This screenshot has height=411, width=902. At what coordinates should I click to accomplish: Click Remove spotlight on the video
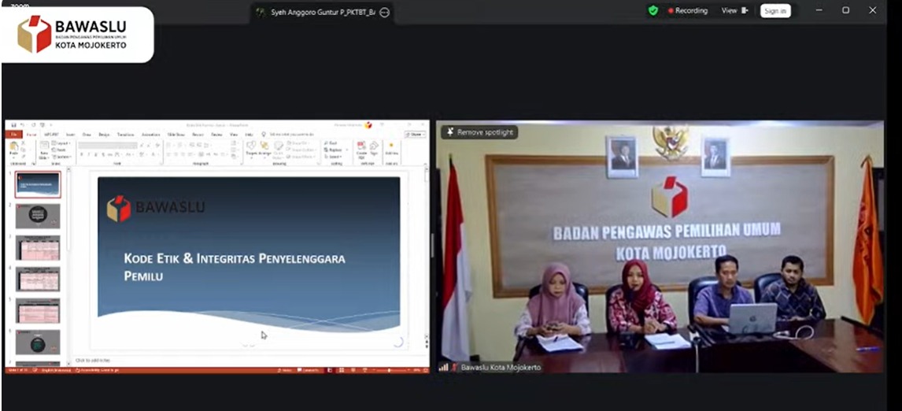coord(480,132)
